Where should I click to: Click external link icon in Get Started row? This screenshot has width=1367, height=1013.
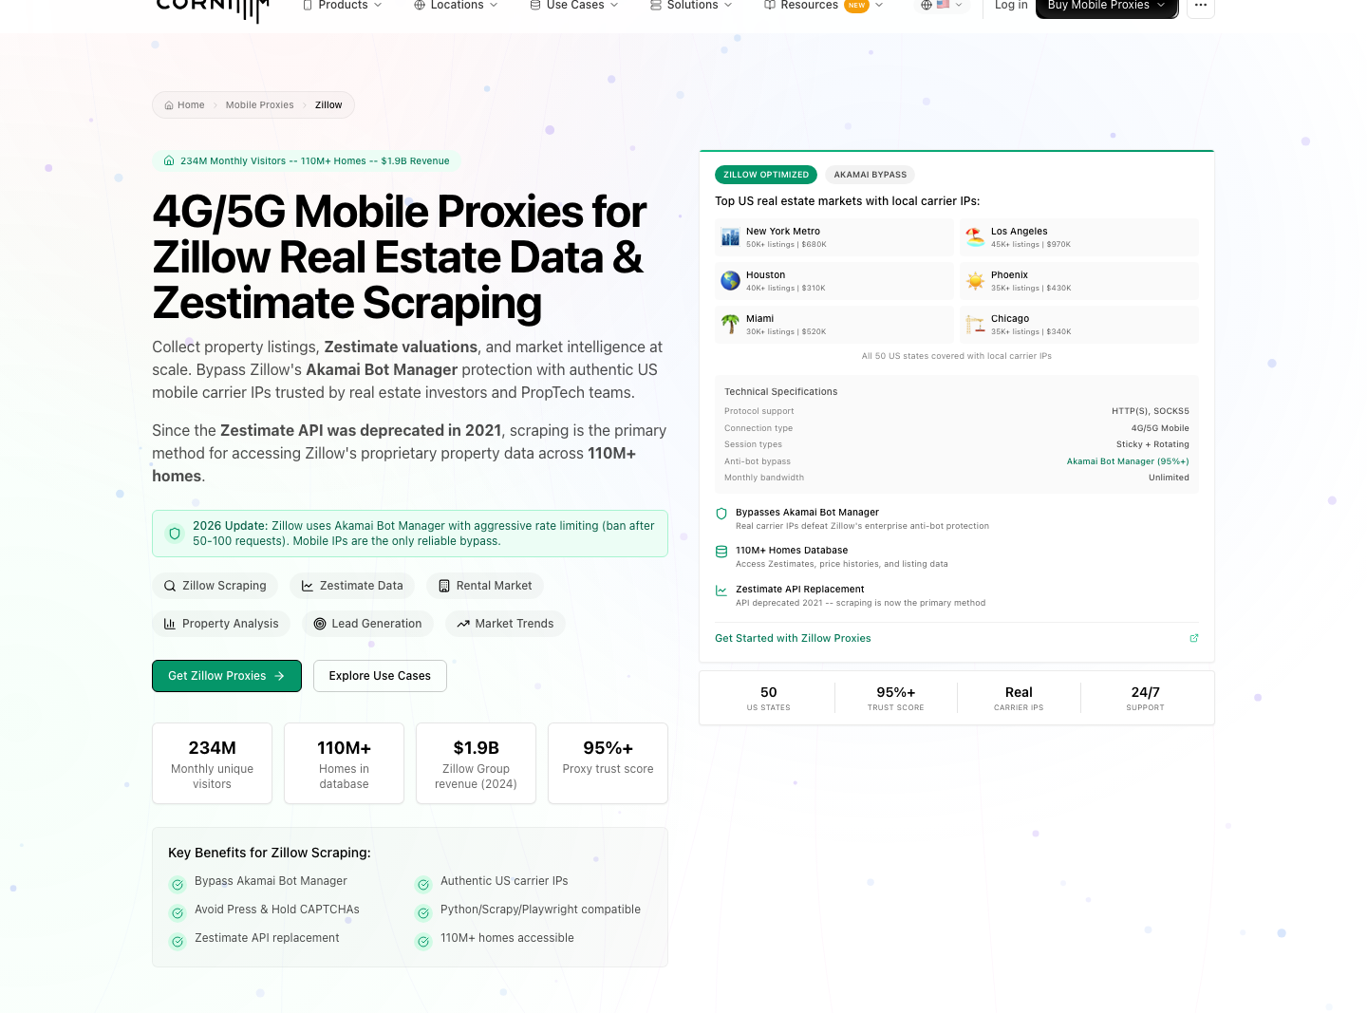tap(1194, 638)
